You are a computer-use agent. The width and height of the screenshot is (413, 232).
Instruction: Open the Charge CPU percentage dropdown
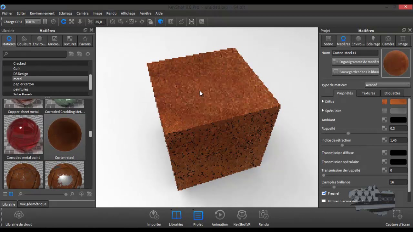pos(32,22)
